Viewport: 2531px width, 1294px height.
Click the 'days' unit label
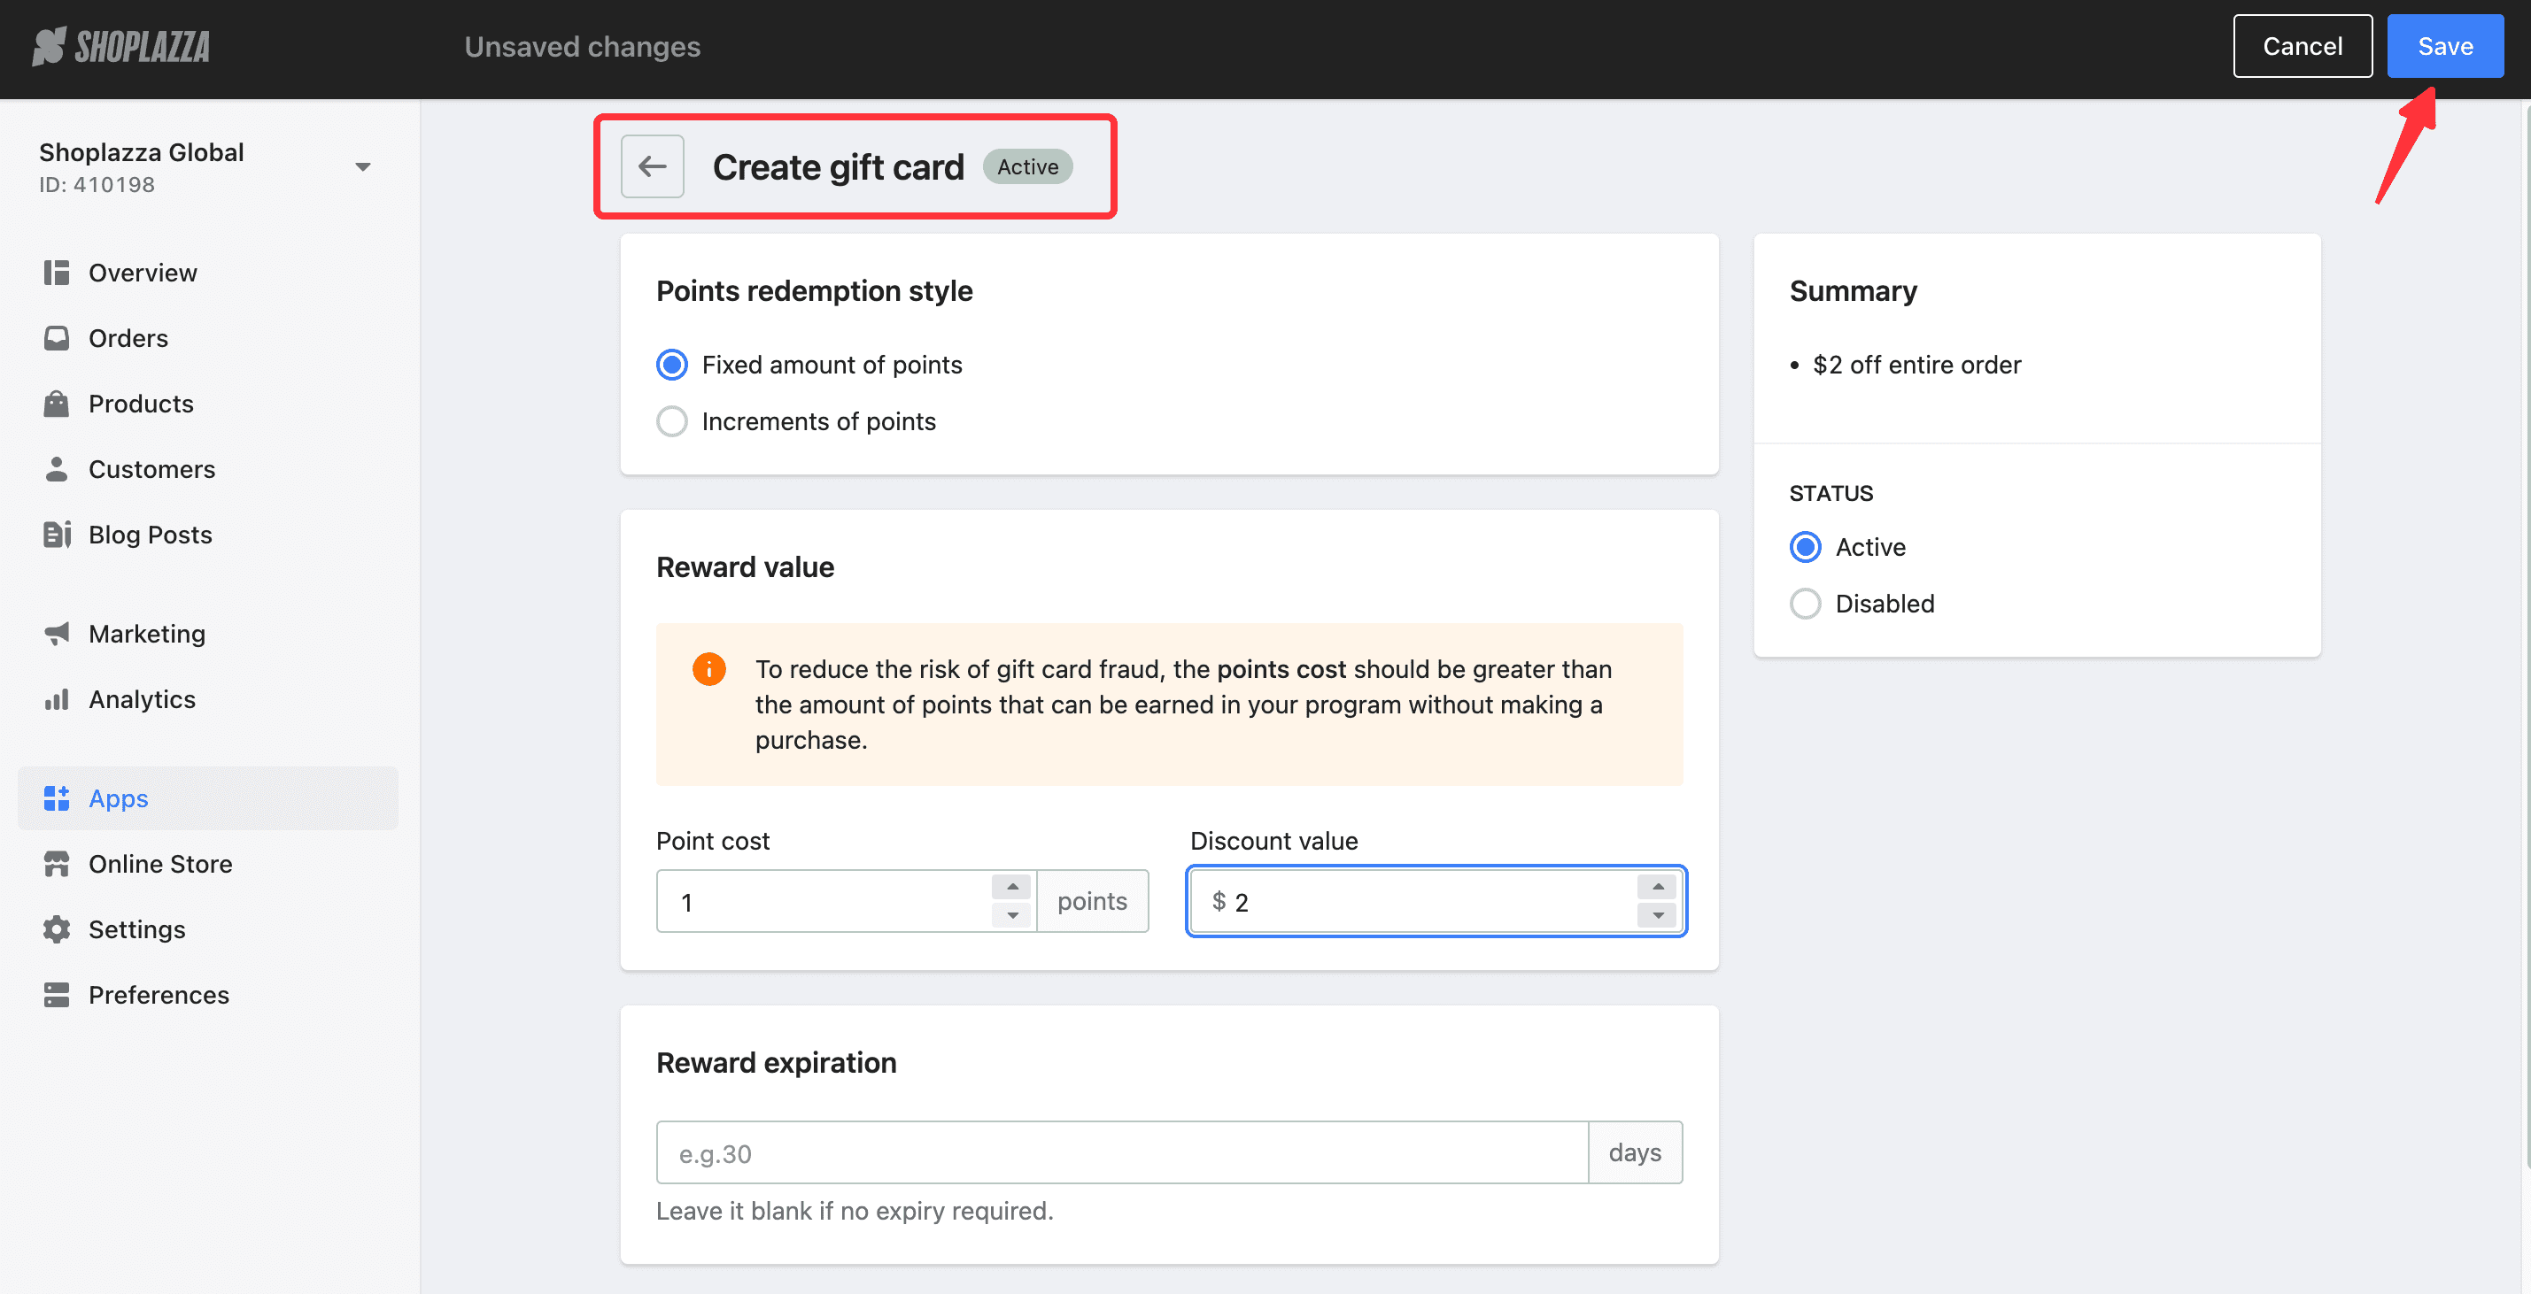pyautogui.click(x=1635, y=1152)
